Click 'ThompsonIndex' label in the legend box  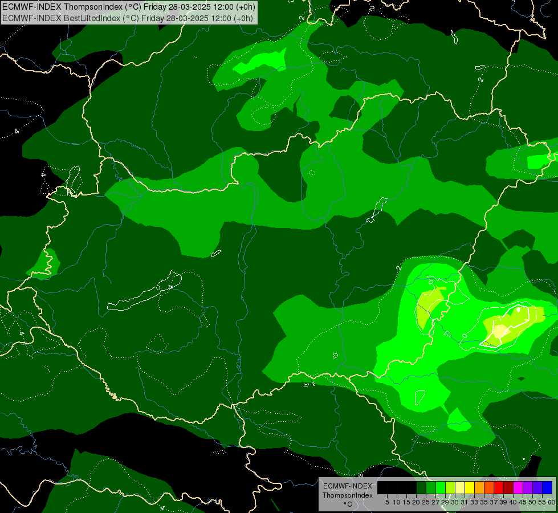click(348, 495)
